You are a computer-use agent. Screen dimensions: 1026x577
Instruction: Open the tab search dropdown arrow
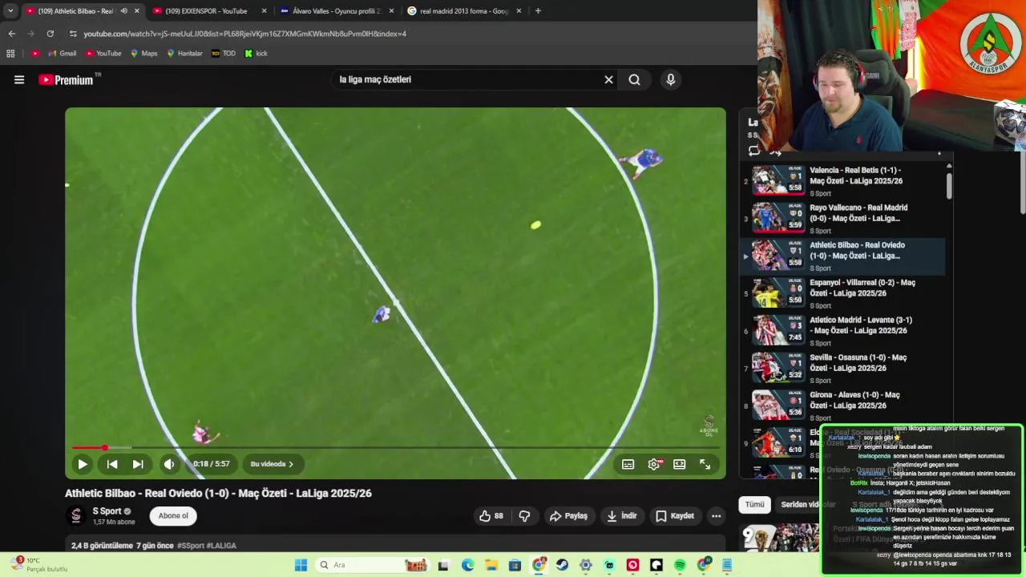[10, 11]
